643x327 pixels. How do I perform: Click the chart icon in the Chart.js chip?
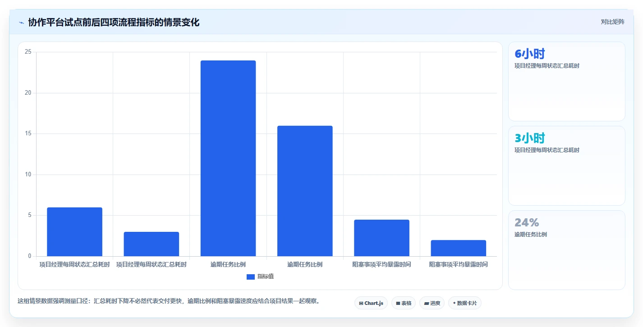[x=361, y=304]
